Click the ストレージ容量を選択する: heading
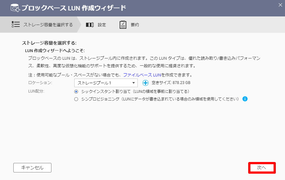Viewport: 285px width, 180px height. [49, 43]
